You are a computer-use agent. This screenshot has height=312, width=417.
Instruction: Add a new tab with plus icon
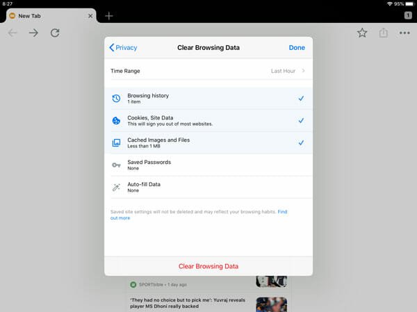click(x=108, y=15)
